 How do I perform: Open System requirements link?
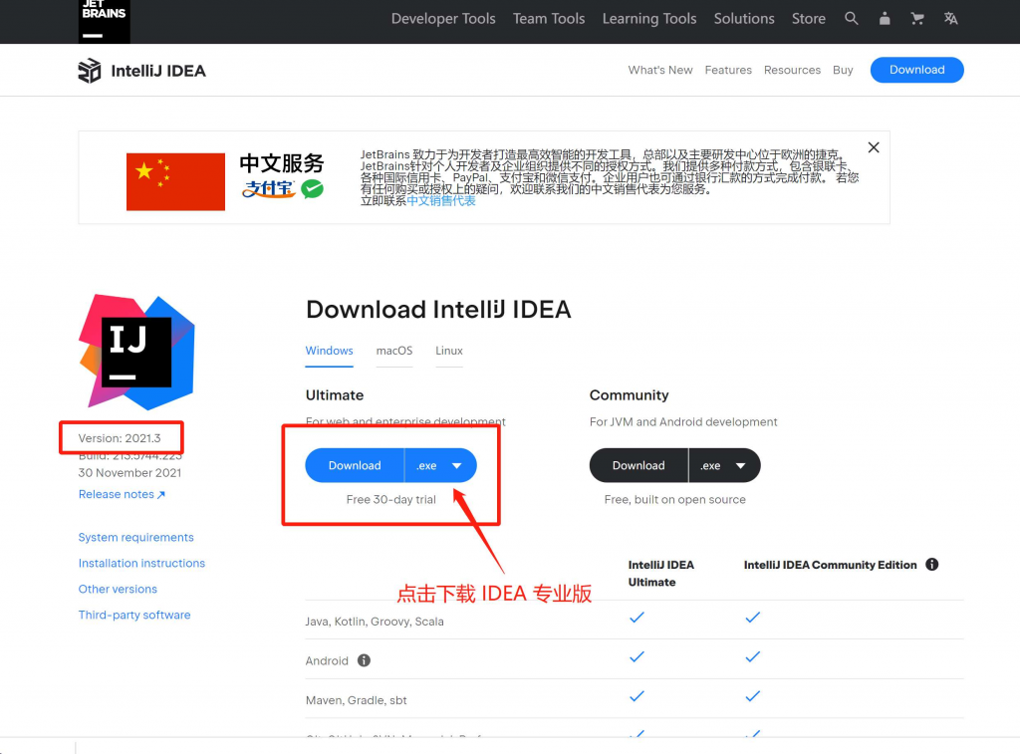coord(135,538)
